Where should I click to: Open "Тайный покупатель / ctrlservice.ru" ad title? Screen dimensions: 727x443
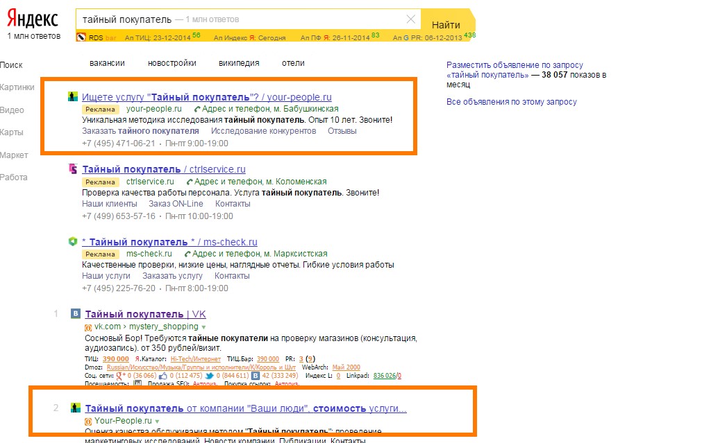[164, 169]
